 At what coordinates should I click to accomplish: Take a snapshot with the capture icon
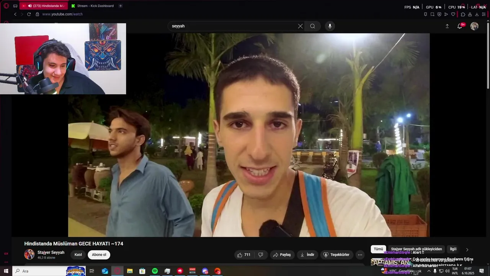432,14
